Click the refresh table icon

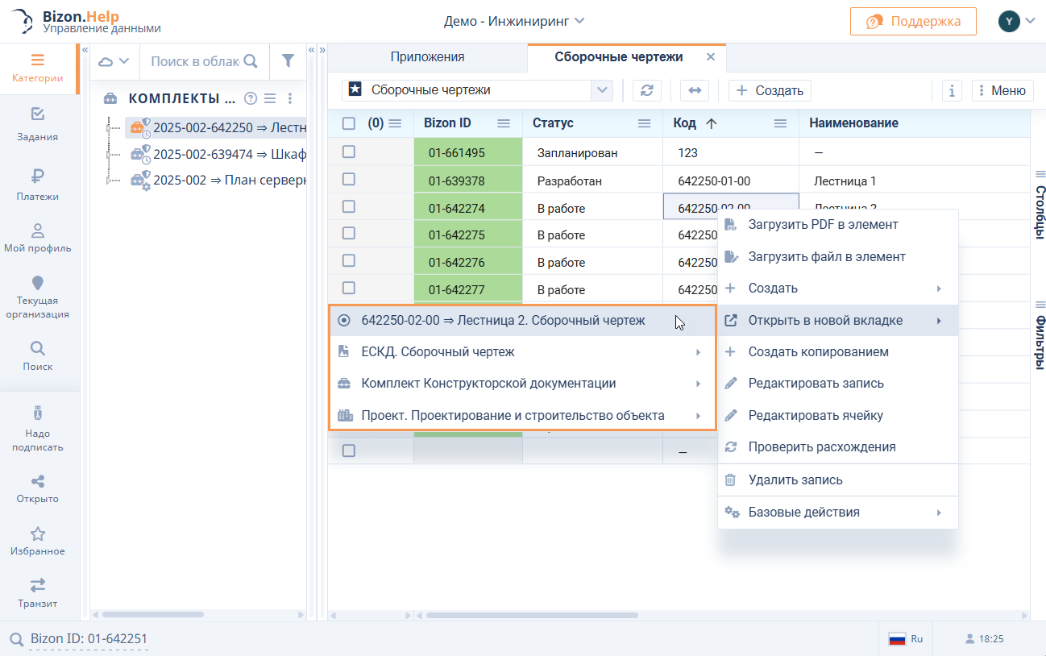pos(646,90)
